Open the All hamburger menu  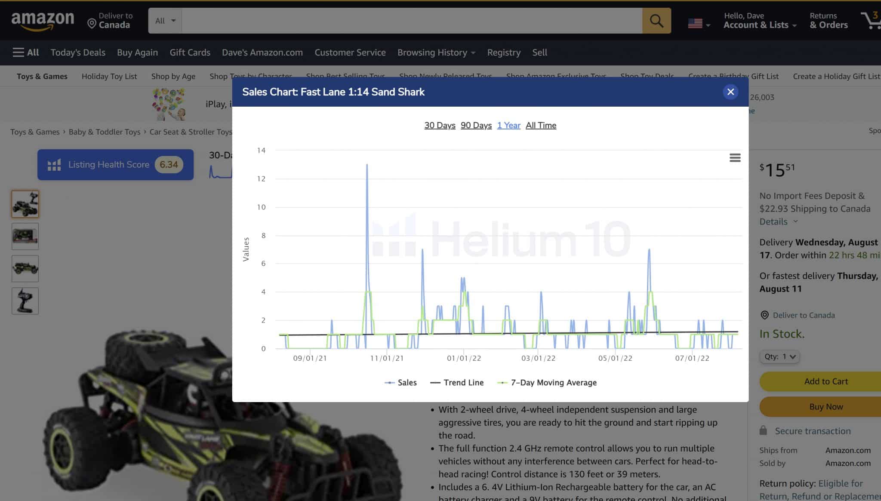26,52
